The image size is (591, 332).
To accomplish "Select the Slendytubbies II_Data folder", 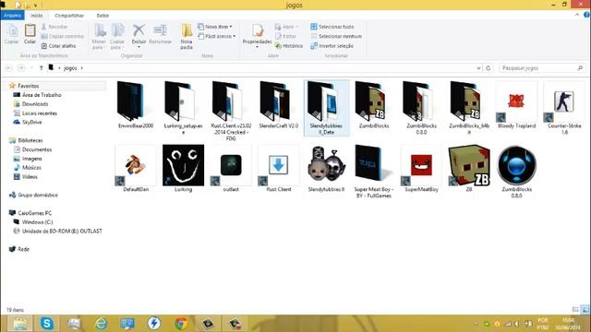I will [x=326, y=109].
